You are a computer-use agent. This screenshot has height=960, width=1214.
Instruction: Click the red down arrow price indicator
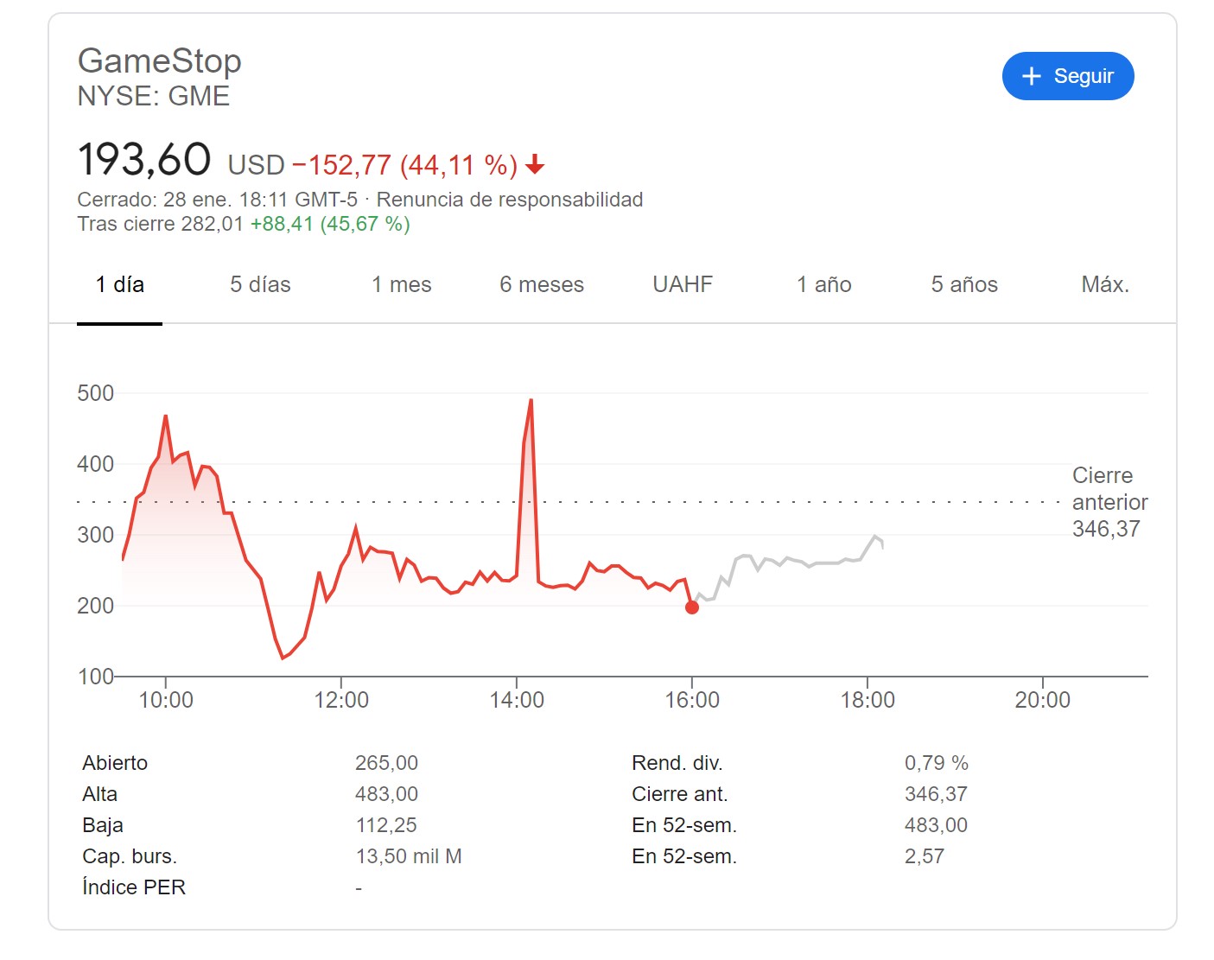[x=535, y=163]
